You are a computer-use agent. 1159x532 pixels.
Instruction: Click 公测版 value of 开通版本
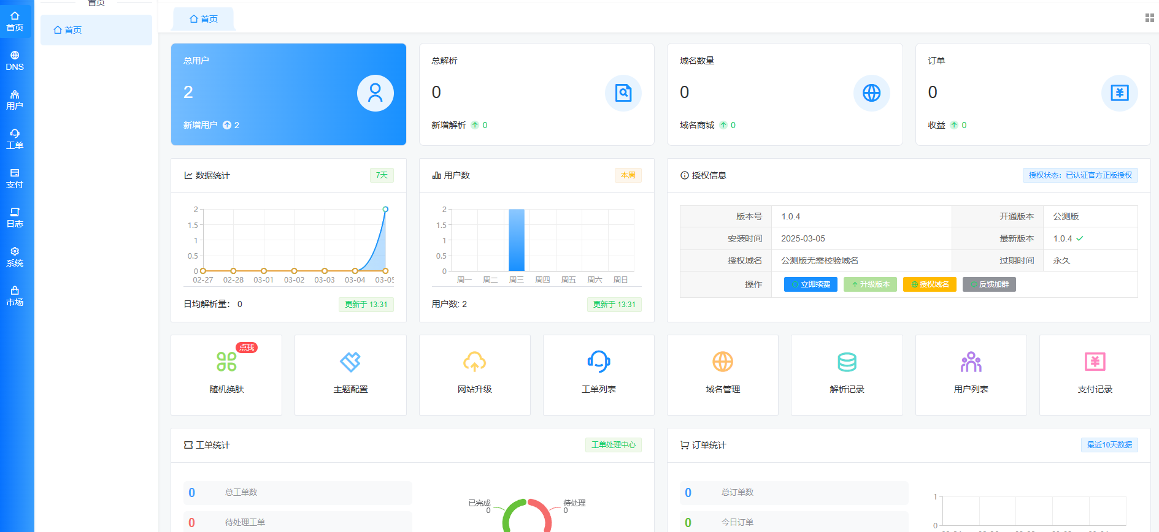pyautogui.click(x=1066, y=216)
